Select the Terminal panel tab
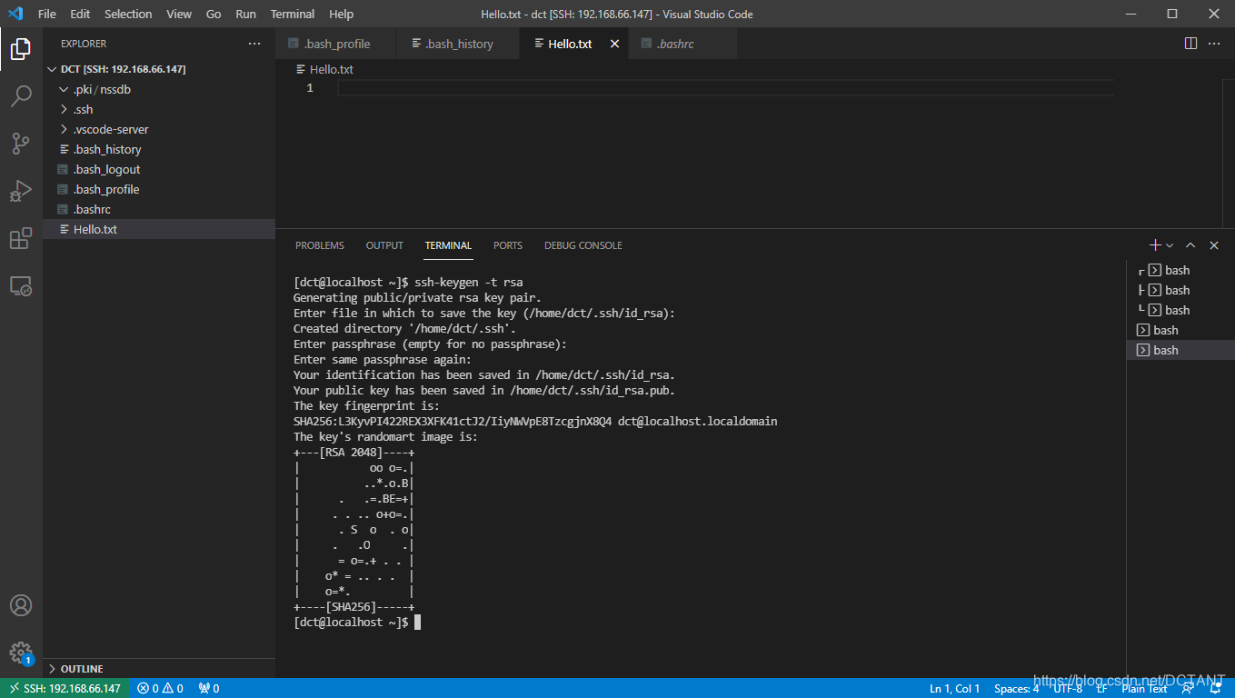This screenshot has width=1235, height=698. click(x=448, y=245)
